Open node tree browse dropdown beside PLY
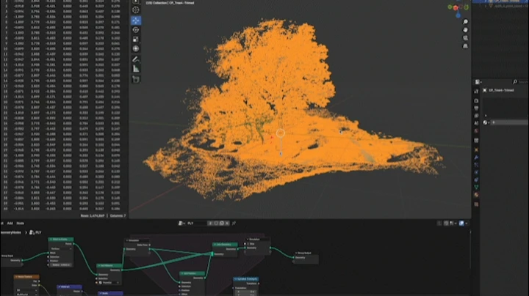529x296 pixels. click(181, 223)
